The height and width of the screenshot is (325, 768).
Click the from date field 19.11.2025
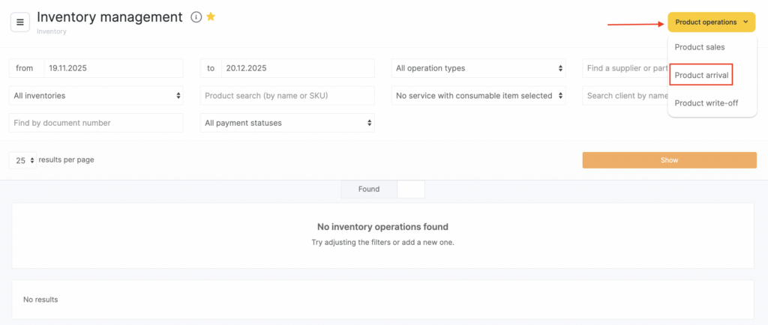pos(112,68)
